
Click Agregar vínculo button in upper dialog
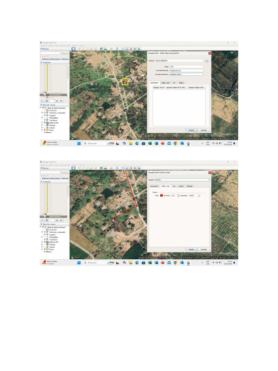point(159,87)
